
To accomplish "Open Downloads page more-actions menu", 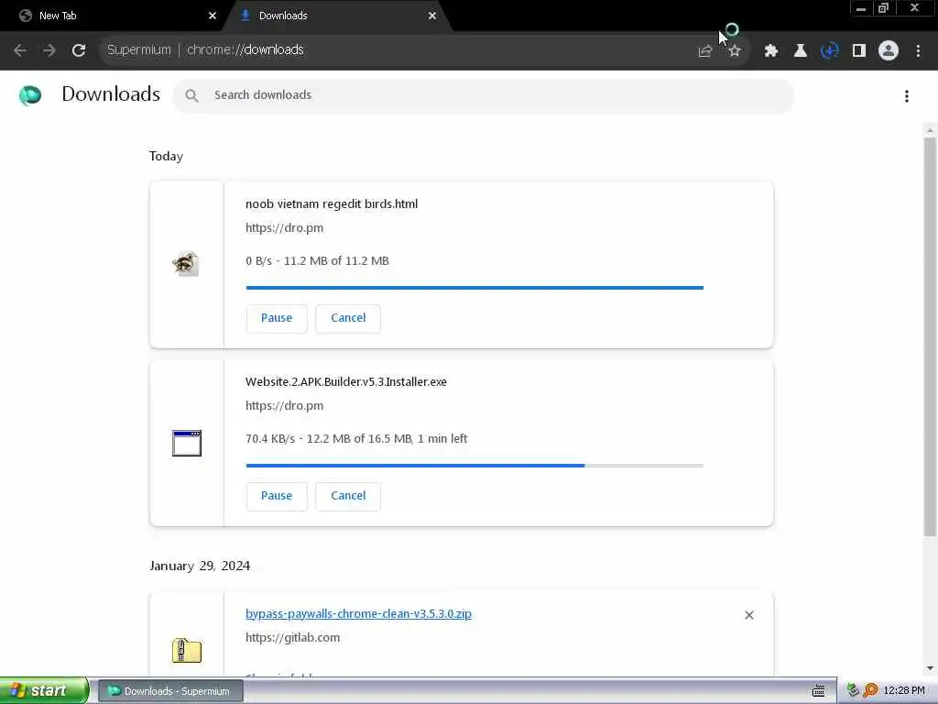I will tap(907, 96).
